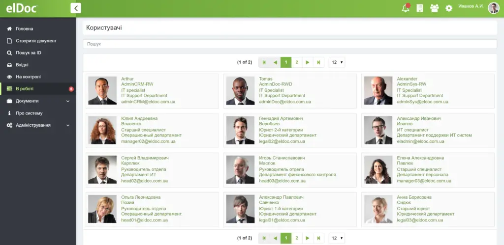Open the top rows-per-page dropdown showing 12
The width and height of the screenshot is (504, 245).
[337, 62]
